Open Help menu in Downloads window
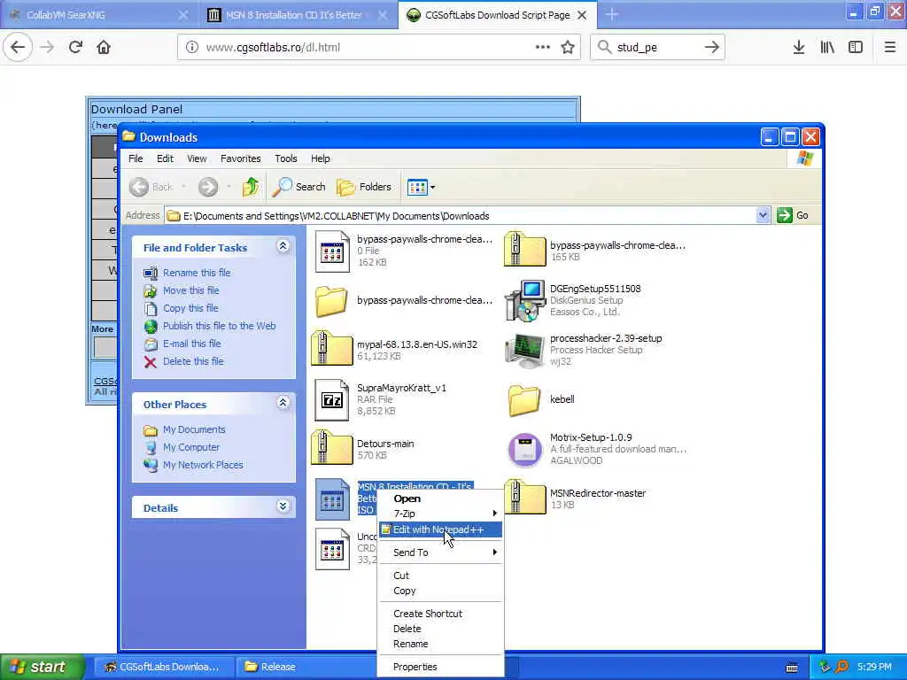The width and height of the screenshot is (907, 680). (320, 158)
